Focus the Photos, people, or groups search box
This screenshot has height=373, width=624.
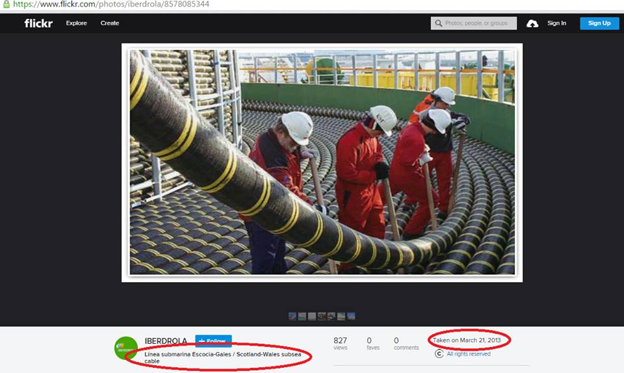point(480,23)
